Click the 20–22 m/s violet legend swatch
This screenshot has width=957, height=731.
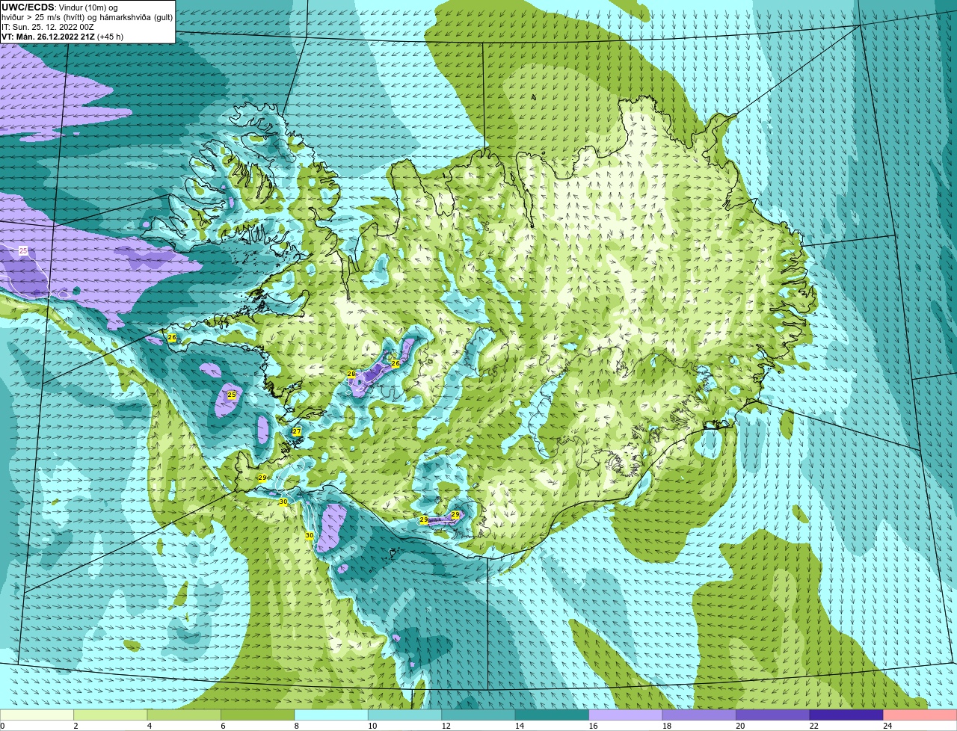pyautogui.click(x=773, y=715)
